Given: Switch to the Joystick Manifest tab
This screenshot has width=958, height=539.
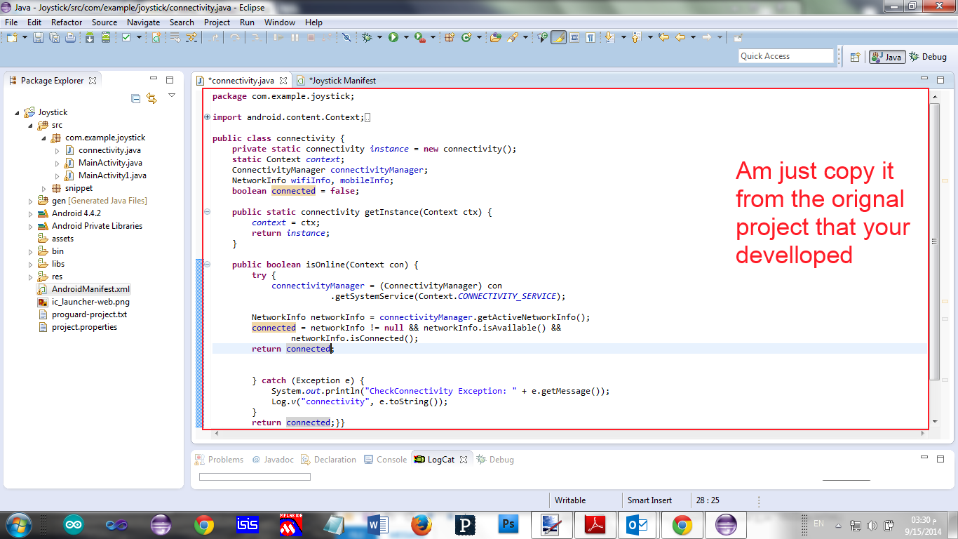Looking at the screenshot, I should (340, 80).
